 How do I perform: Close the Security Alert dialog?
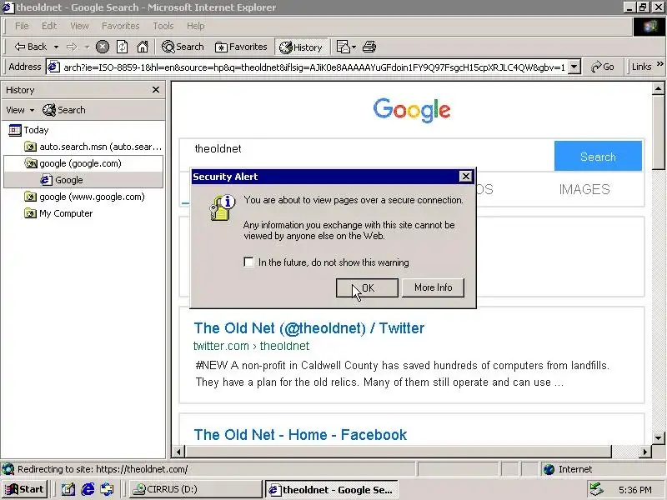[466, 176]
